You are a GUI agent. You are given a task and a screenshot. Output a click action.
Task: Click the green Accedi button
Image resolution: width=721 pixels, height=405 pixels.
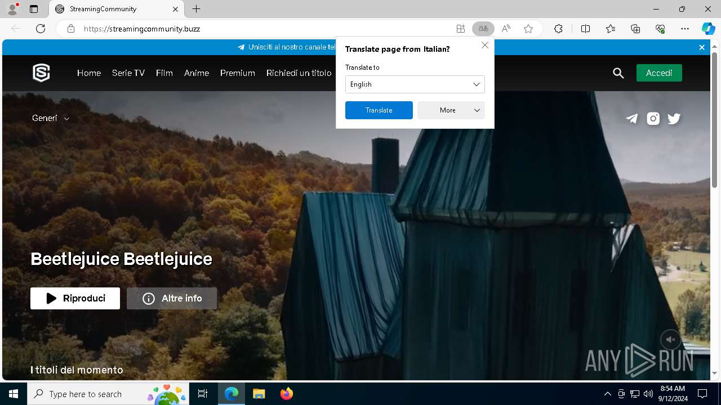[x=659, y=73]
